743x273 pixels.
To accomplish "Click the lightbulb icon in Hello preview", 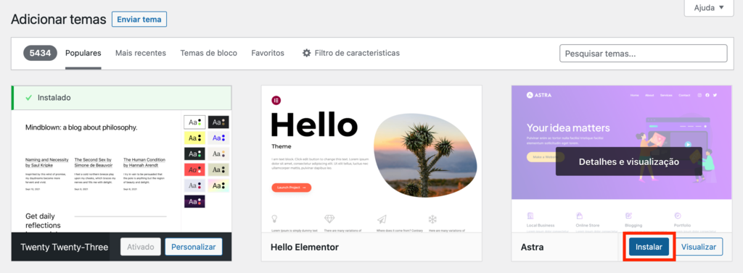I will tap(274, 219).
